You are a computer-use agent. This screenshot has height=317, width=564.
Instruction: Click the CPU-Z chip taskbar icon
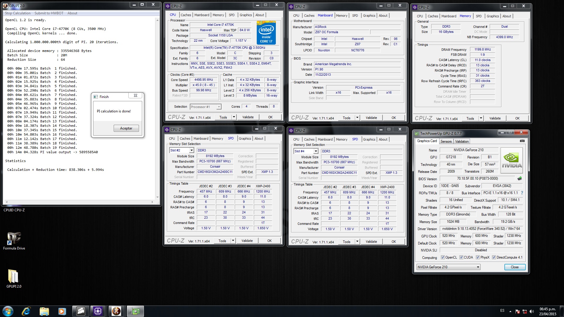[98, 311]
